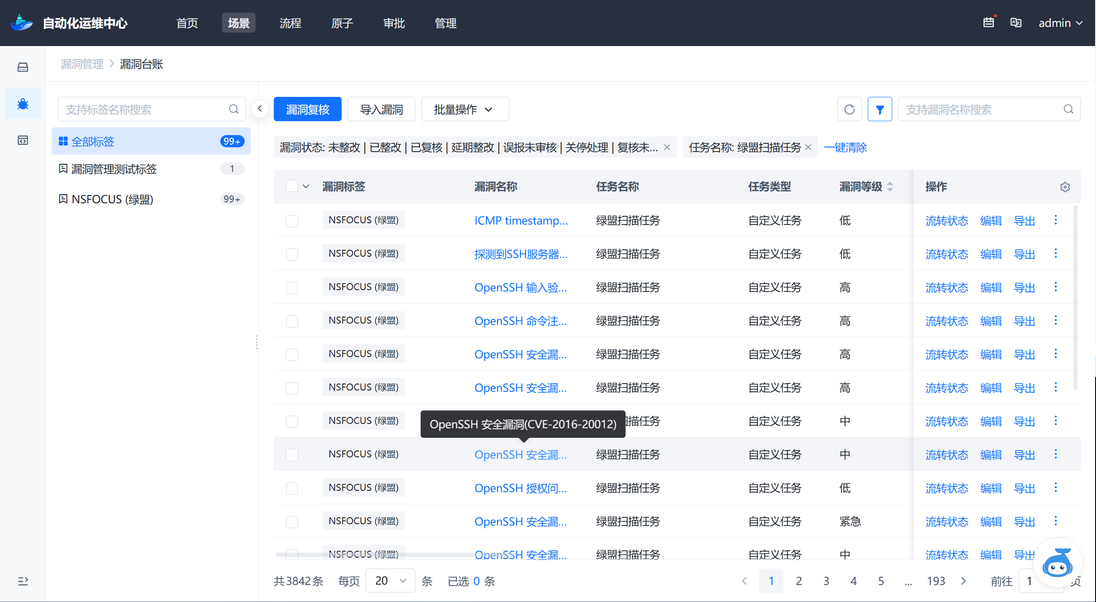Open more actions for ICMP timestamp row

[1056, 220]
